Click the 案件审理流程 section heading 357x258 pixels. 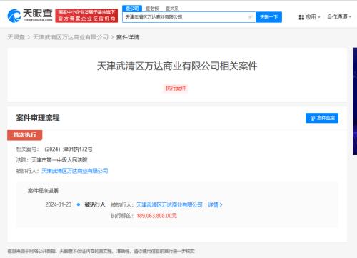point(38,118)
